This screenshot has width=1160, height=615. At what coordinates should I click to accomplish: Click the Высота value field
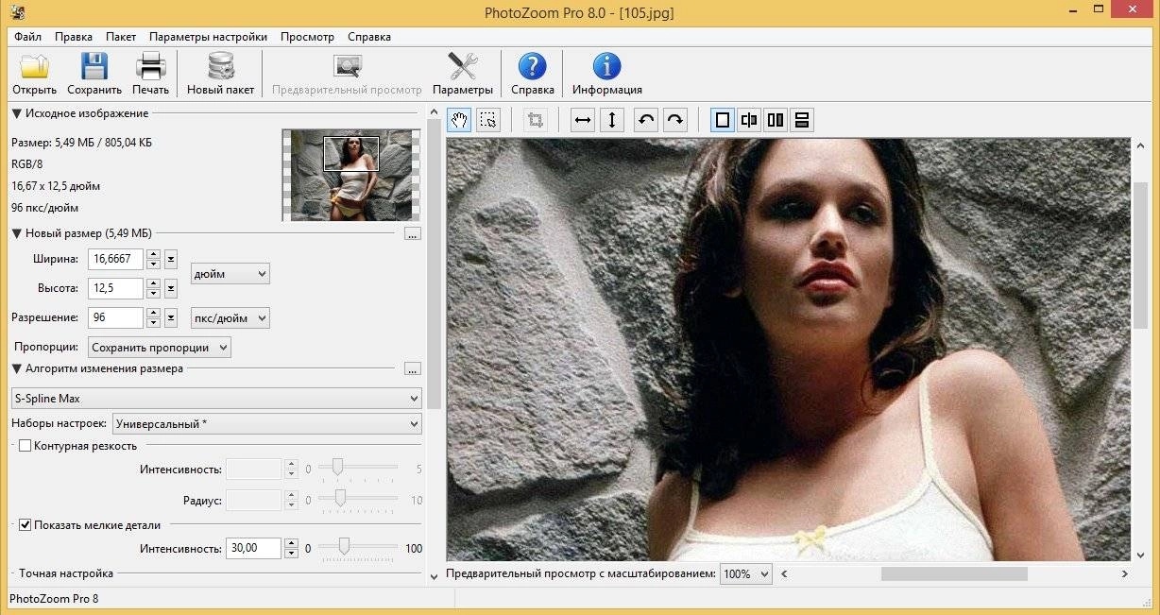[x=115, y=288]
